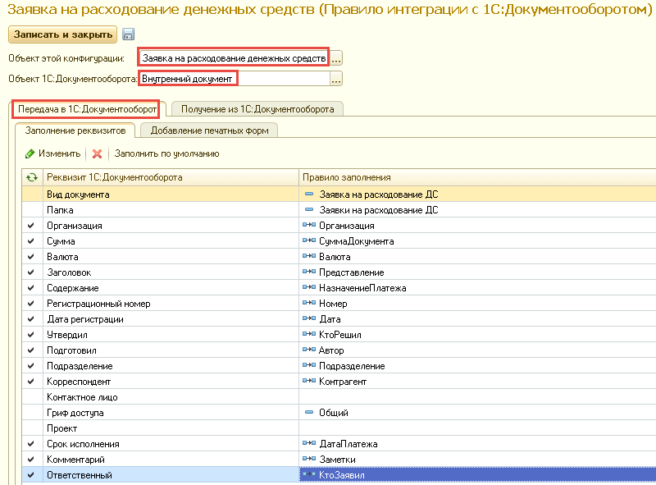Screen dimensions: 656x485
Task: Click the red X delete icon
Action: [97, 154]
